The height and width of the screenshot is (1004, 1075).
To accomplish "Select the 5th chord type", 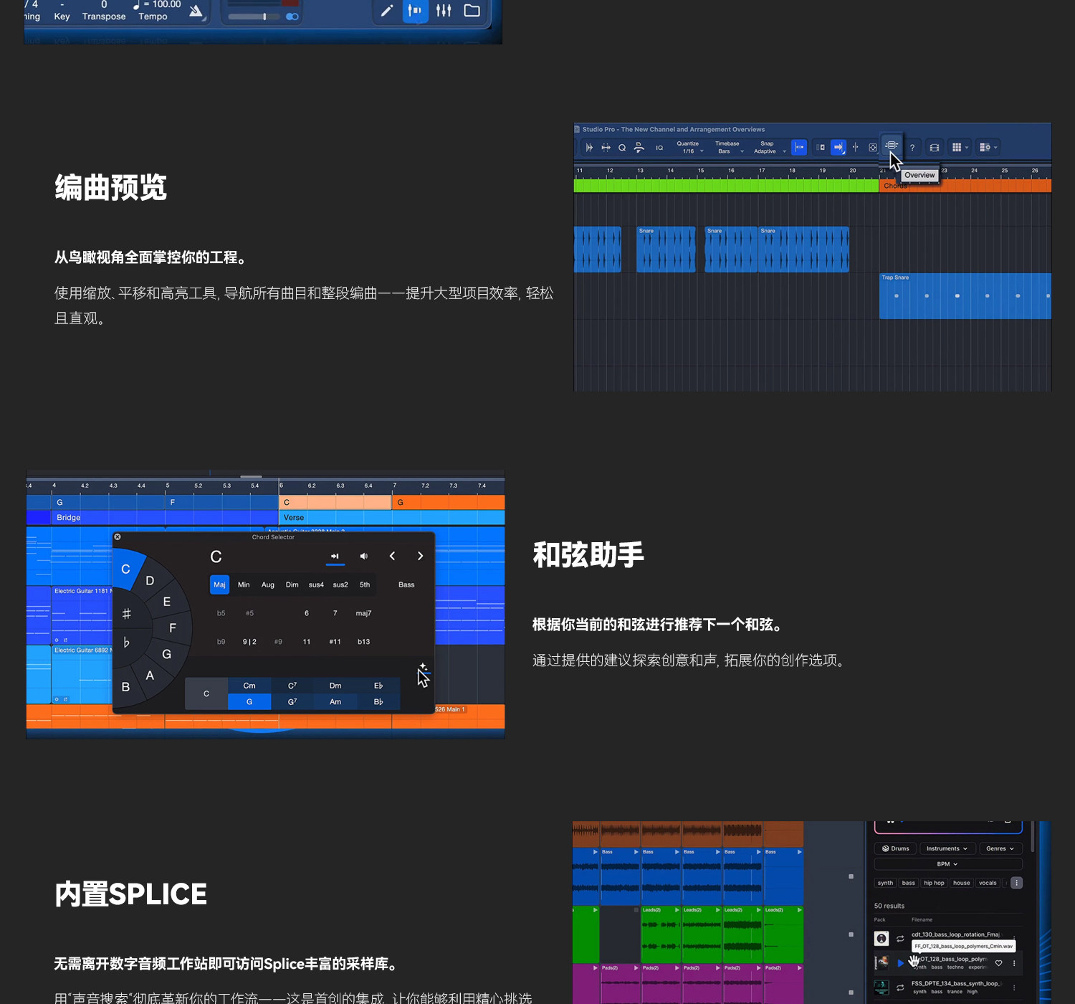I will (365, 584).
